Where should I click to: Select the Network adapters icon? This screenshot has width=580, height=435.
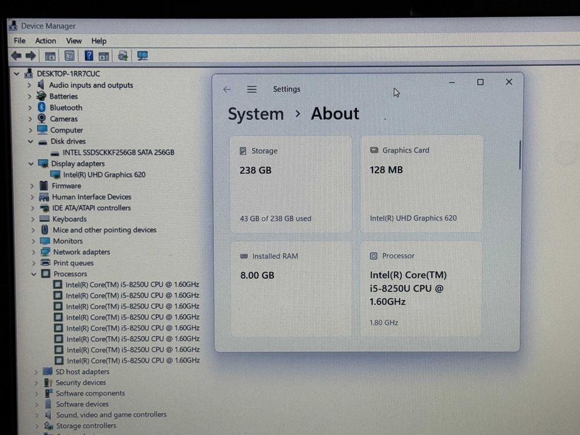pos(45,252)
